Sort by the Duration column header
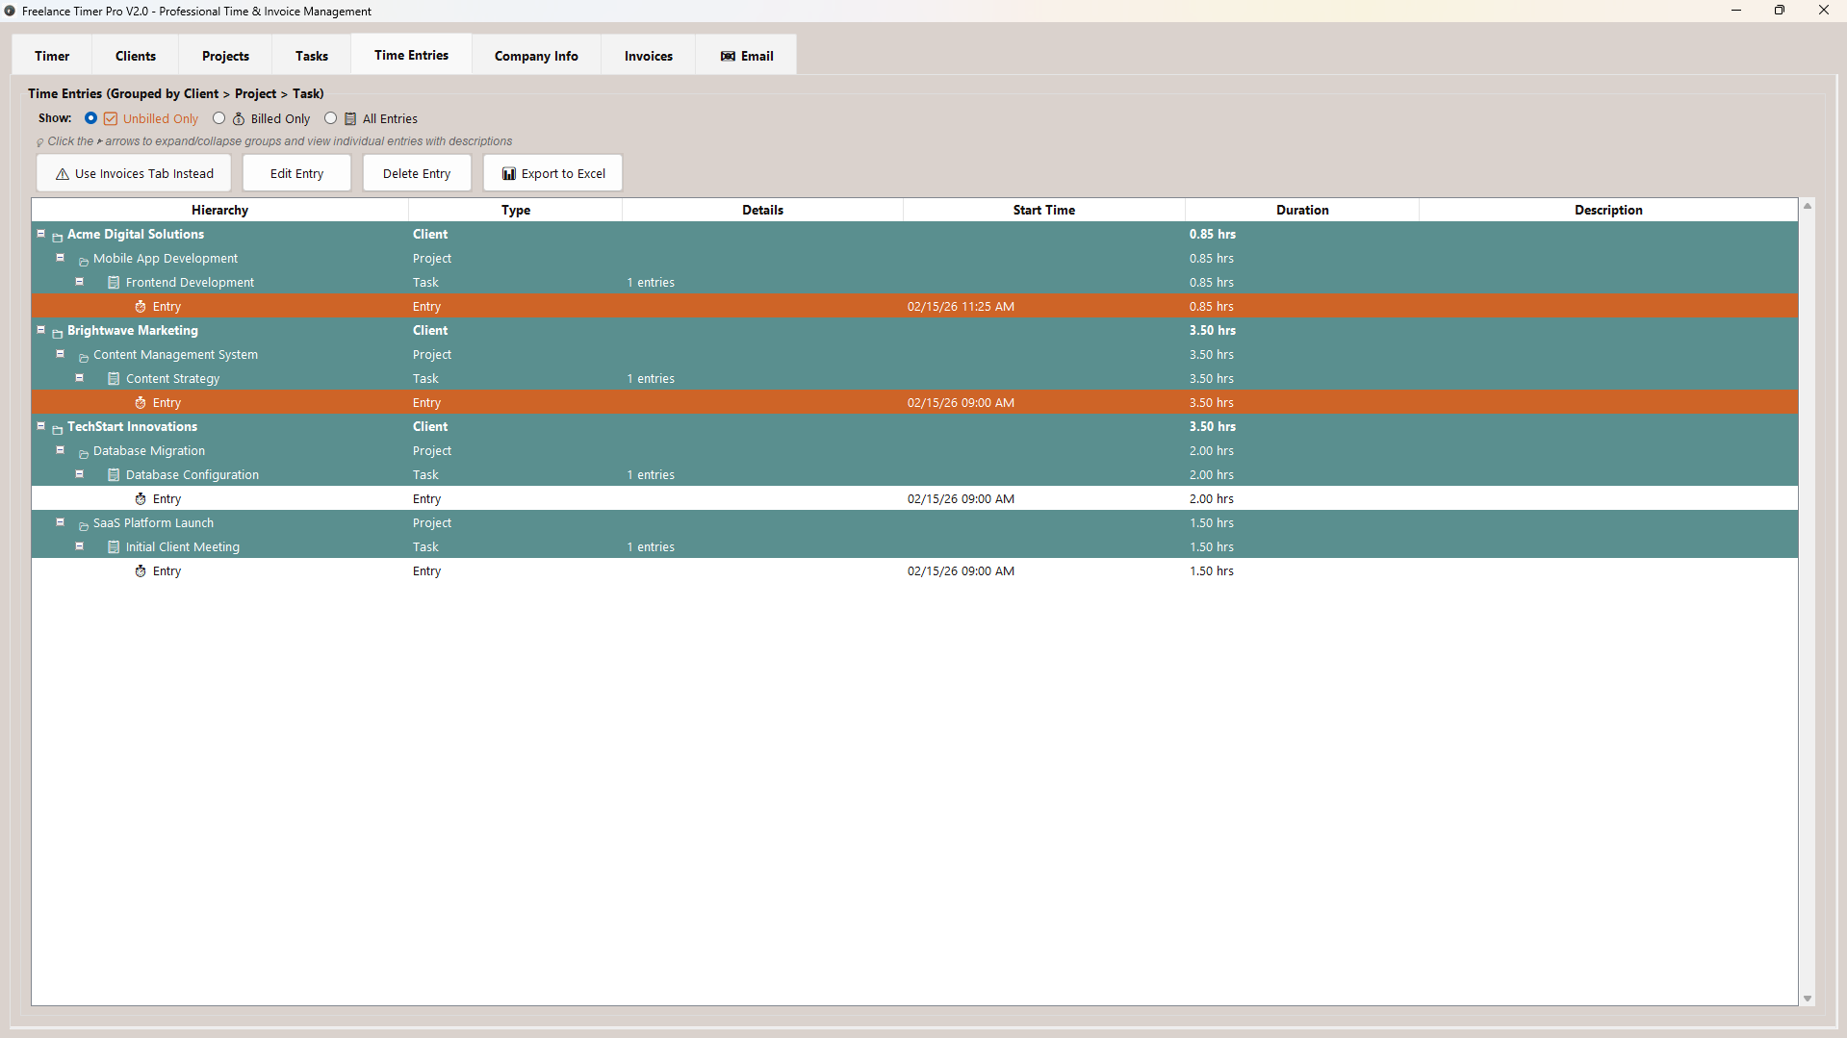This screenshot has width=1847, height=1038. (x=1301, y=210)
